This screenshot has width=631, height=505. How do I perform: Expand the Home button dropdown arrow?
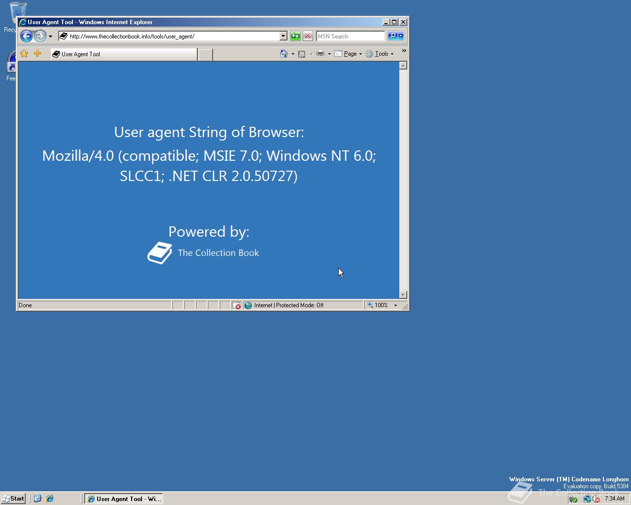pyautogui.click(x=293, y=54)
